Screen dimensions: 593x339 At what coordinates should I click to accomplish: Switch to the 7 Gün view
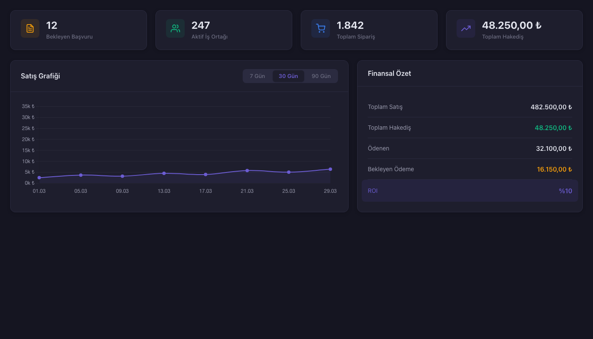pyautogui.click(x=258, y=76)
